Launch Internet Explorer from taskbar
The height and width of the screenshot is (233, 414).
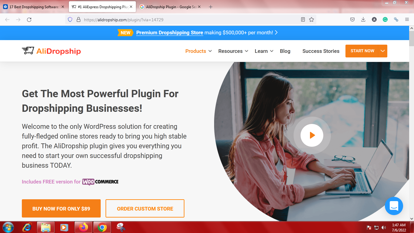click(x=27, y=227)
